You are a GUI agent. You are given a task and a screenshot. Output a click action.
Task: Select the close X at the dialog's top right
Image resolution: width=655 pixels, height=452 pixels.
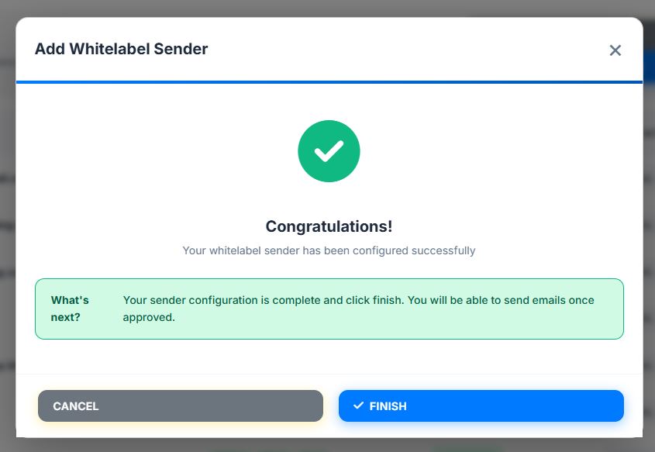(615, 50)
